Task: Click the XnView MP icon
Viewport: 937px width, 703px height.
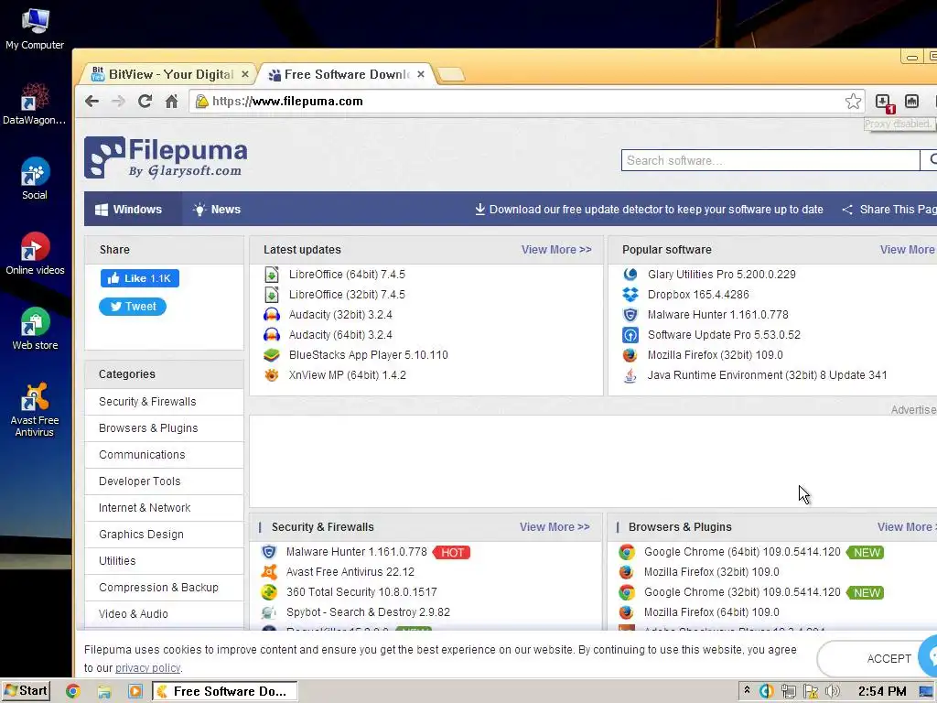Action: [x=271, y=375]
